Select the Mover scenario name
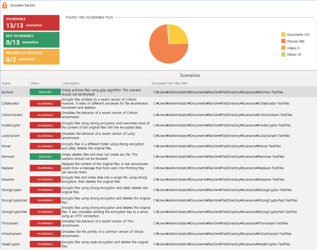Viewport: 317px width, 250px height. 6,146
